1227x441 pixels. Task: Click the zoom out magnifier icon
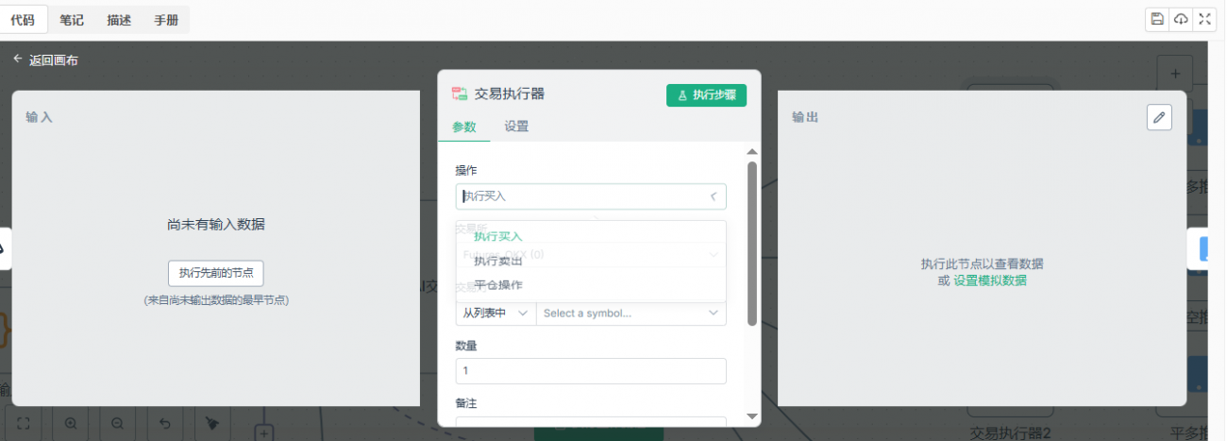(x=118, y=424)
